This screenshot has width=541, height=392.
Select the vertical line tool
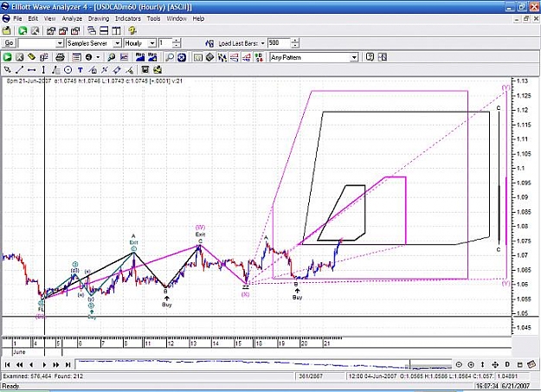[43, 70]
